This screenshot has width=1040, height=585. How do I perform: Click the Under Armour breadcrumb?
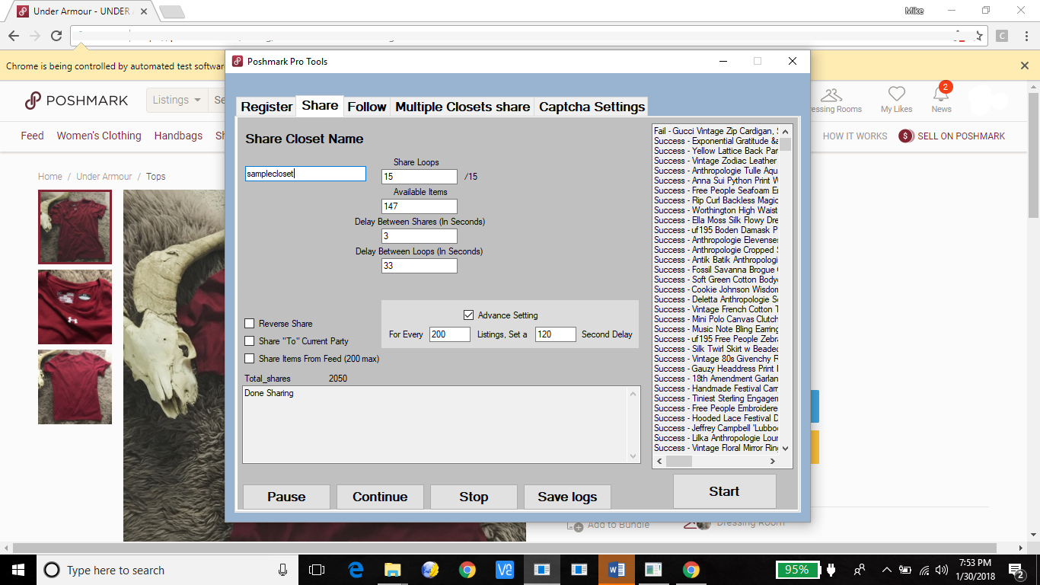(x=105, y=176)
